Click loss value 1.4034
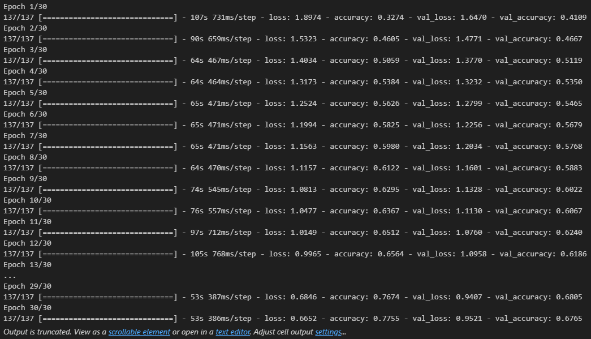The height and width of the screenshot is (339, 591). [303, 61]
